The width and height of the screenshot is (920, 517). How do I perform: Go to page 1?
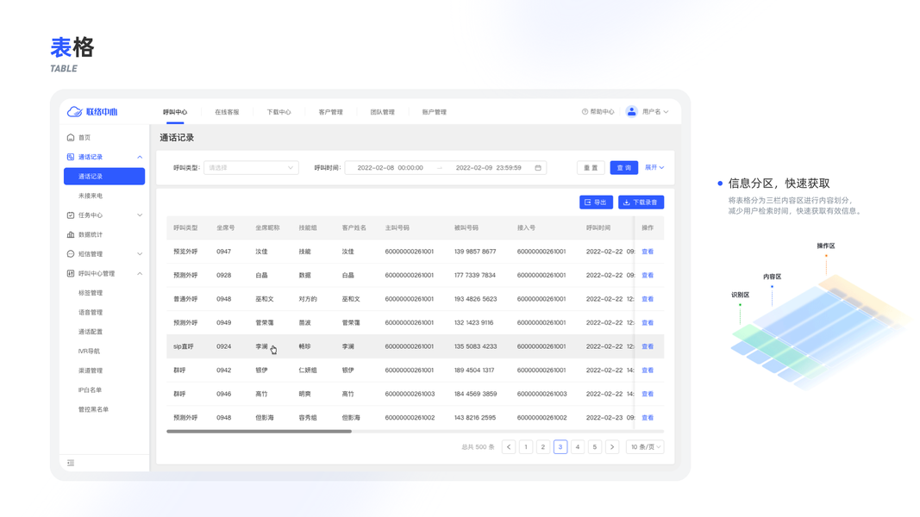point(526,446)
